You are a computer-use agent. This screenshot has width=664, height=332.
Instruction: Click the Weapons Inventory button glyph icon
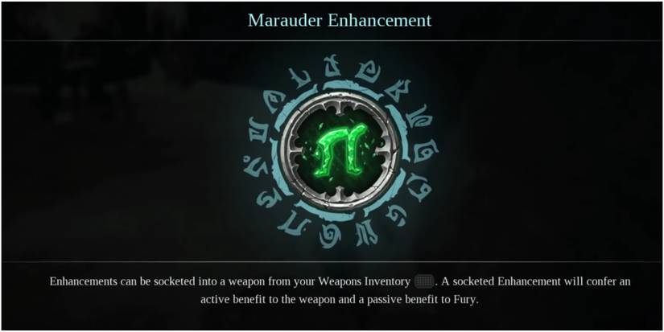tap(424, 281)
